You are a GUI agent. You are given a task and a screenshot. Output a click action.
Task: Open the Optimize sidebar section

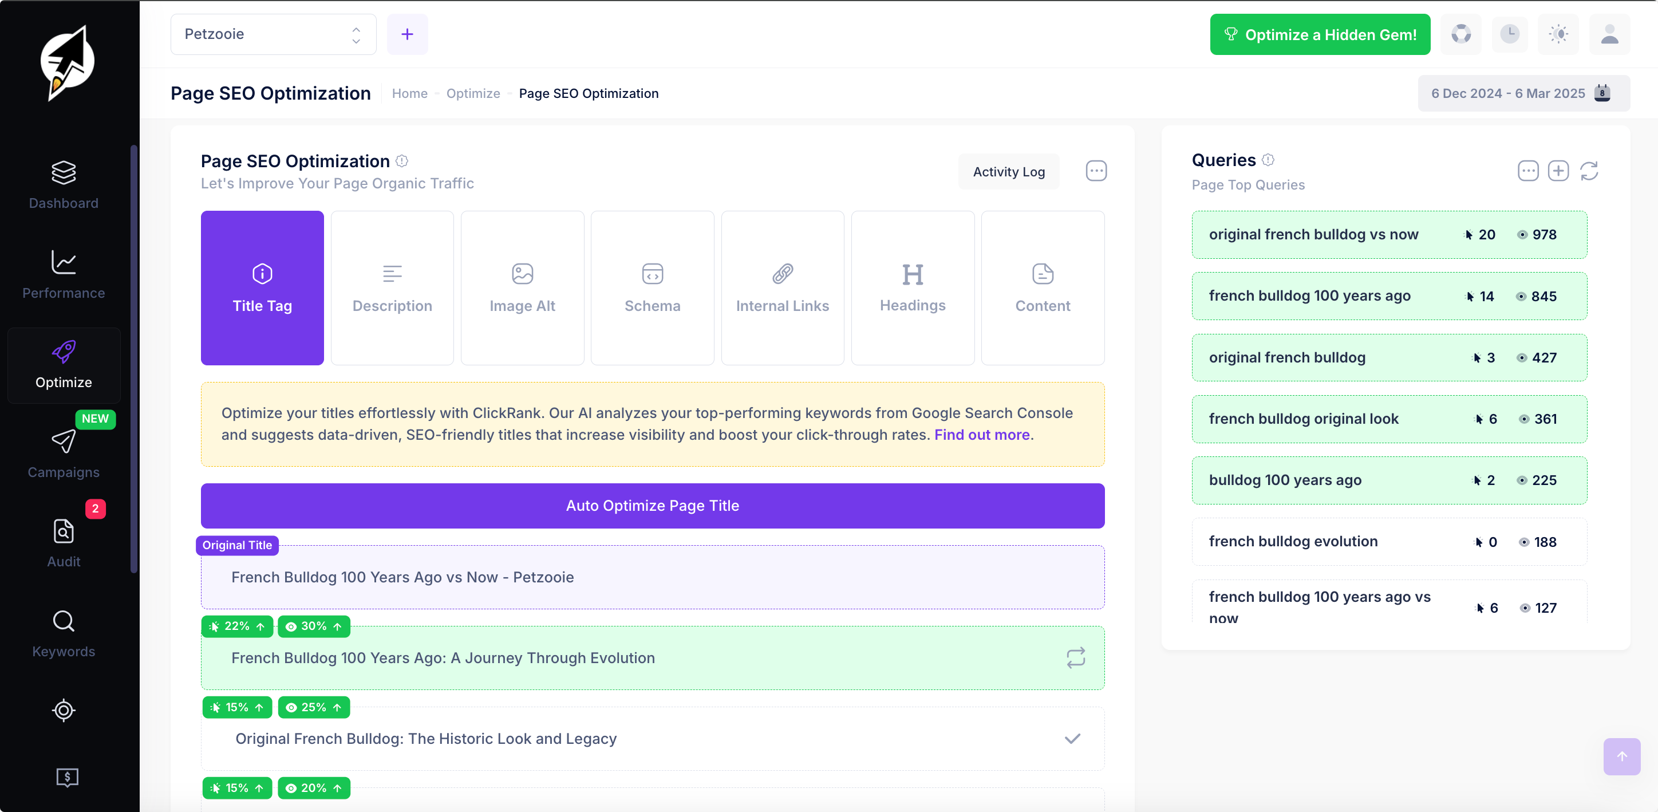64,365
